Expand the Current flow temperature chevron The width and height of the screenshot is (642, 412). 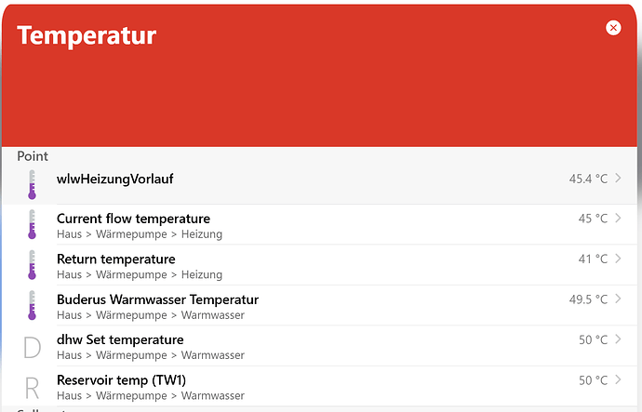(x=619, y=218)
